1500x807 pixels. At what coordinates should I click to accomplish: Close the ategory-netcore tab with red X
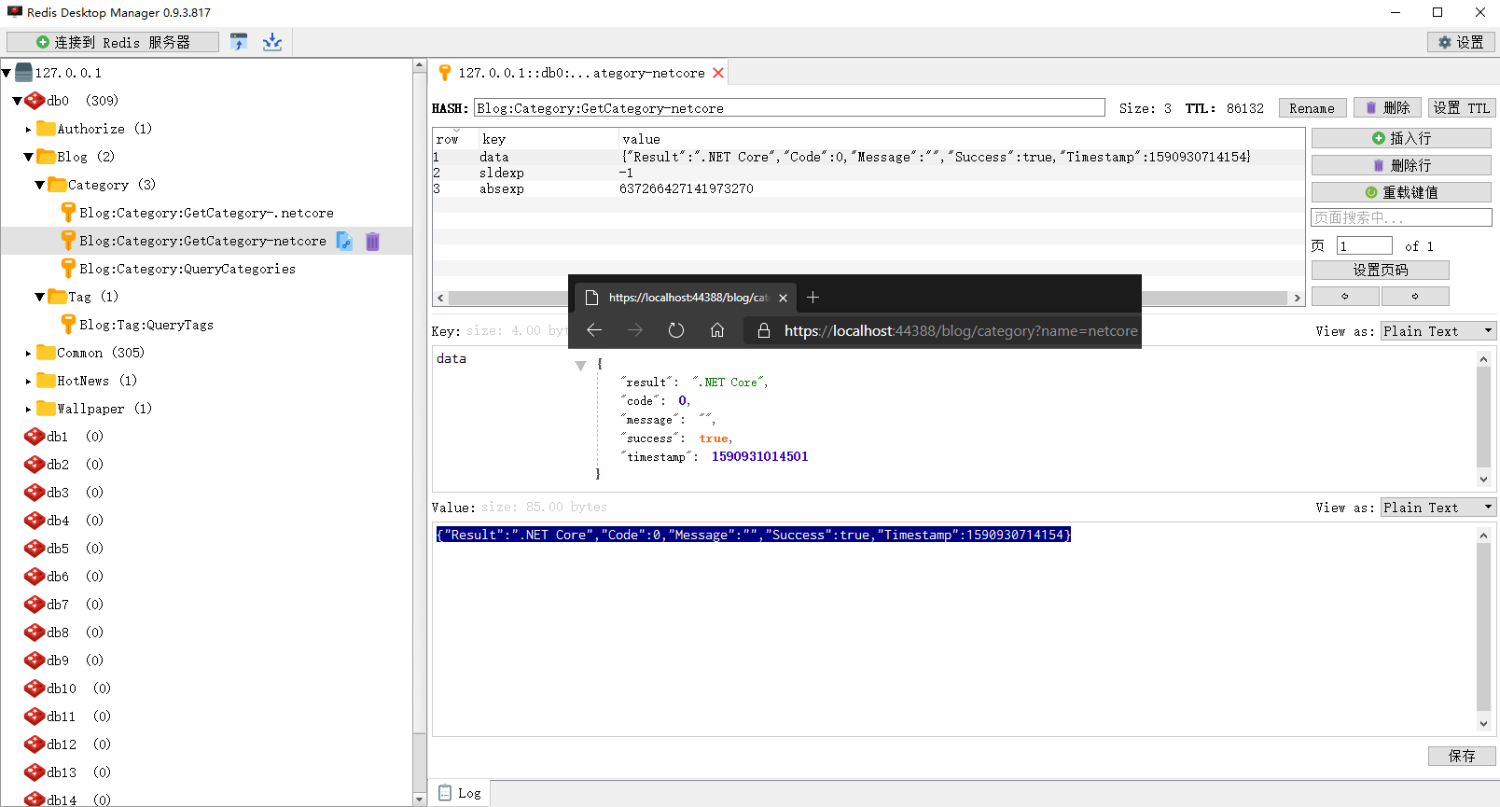coord(718,73)
